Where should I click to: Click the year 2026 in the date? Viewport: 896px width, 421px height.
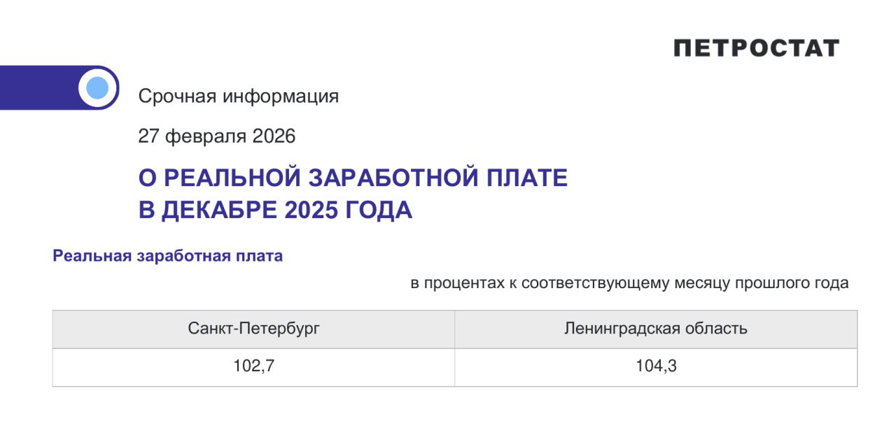click(x=274, y=136)
